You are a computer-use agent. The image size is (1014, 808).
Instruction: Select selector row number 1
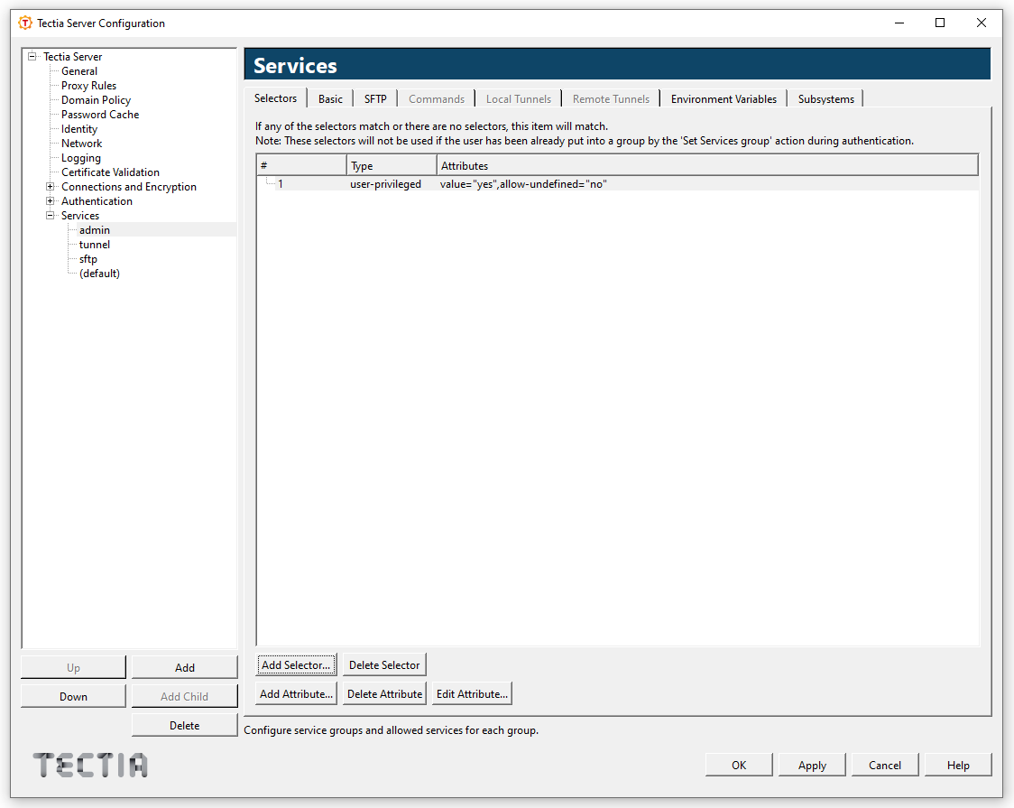coord(280,184)
